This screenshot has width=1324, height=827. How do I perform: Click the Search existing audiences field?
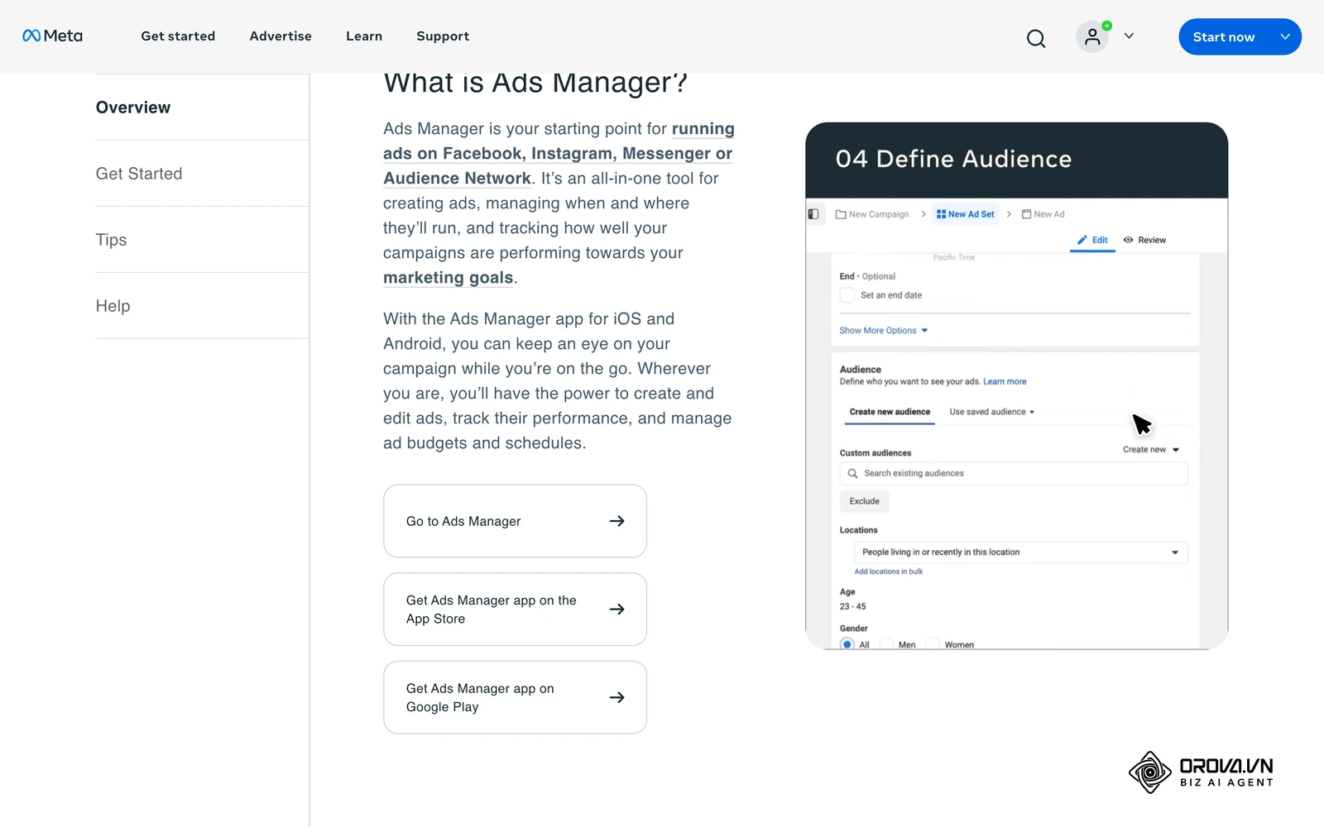tap(1014, 474)
